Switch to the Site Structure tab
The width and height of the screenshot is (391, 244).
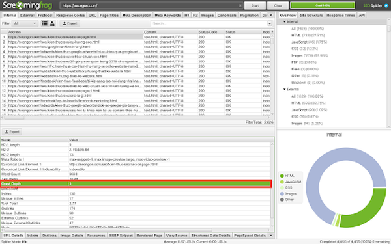click(311, 15)
